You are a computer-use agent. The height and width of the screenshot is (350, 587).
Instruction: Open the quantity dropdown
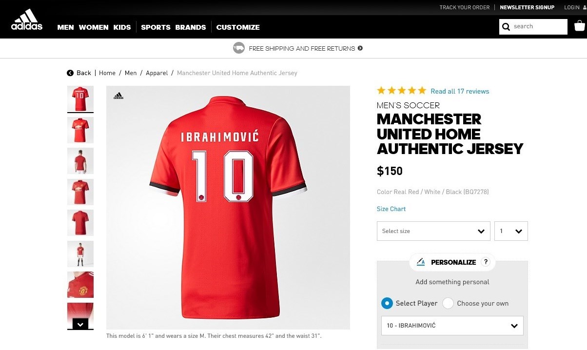[511, 231]
